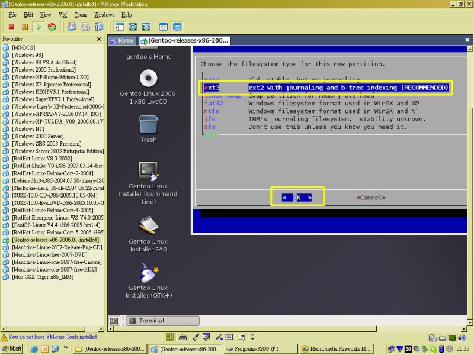Click the on-screen keyboard language bar icon
The height and width of the screenshot is (355, 474).
click(x=182, y=337)
